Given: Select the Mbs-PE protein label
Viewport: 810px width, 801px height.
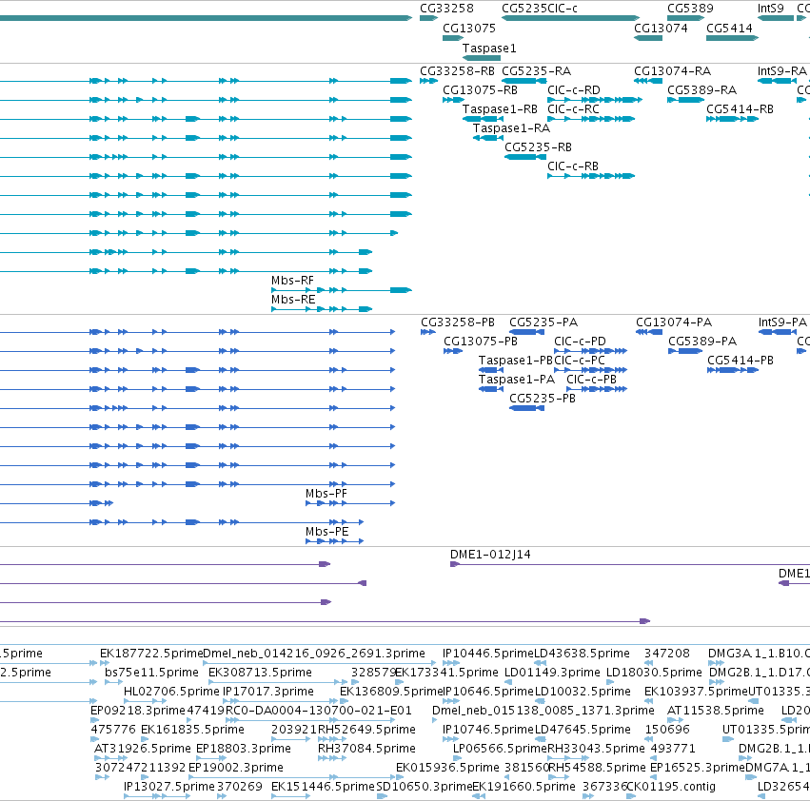Looking at the screenshot, I should [327, 533].
